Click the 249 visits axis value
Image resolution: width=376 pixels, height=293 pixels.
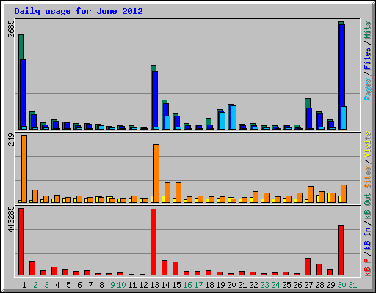pos(11,140)
